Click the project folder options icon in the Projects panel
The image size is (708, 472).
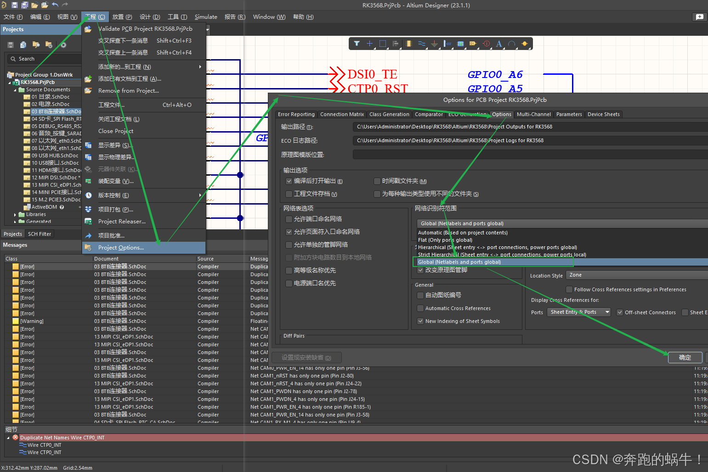[x=49, y=44]
